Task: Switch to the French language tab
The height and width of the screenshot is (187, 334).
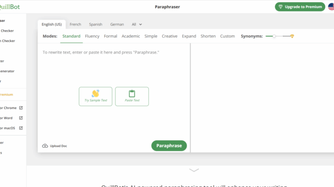Action: 75,24
